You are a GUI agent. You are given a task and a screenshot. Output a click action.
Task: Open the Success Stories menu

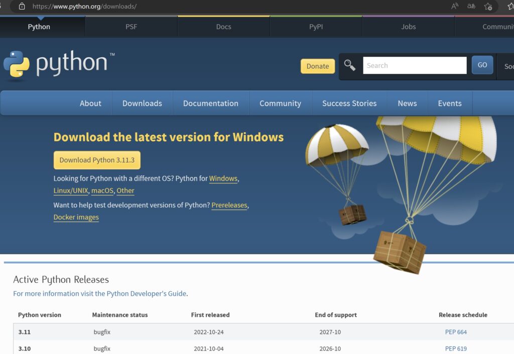(349, 103)
